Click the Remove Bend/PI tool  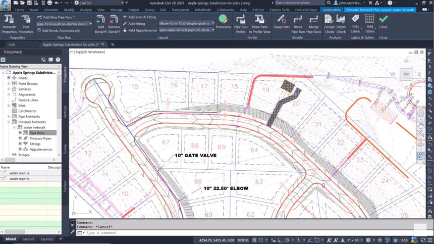tap(114, 24)
